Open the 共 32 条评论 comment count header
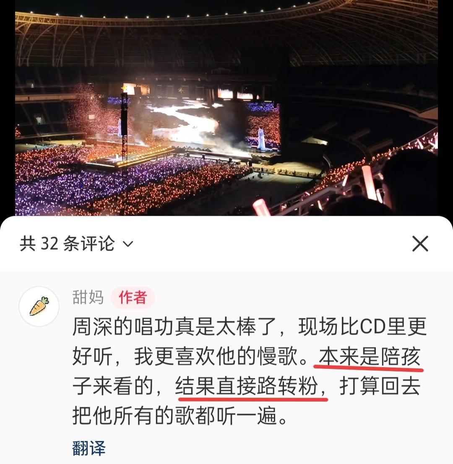This screenshot has height=464, width=453. [x=67, y=244]
